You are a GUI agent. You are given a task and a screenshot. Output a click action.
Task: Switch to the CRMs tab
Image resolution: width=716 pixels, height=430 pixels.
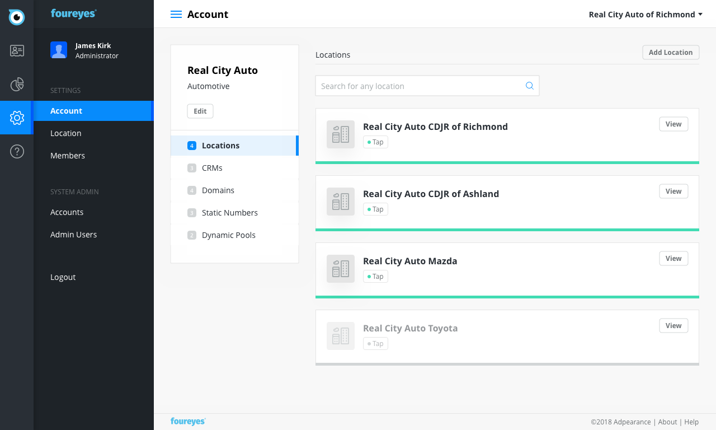tap(234, 168)
